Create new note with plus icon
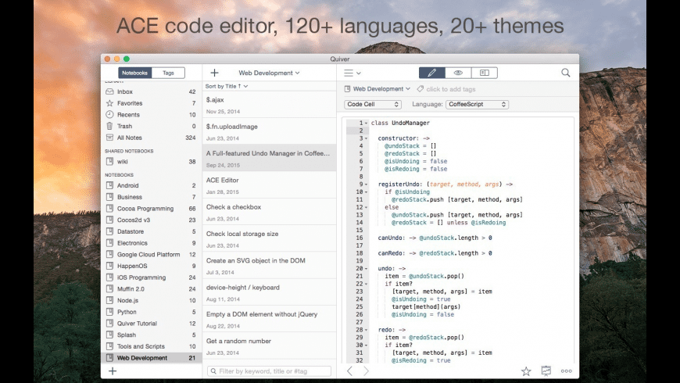This screenshot has height=383, width=680. tap(215, 73)
